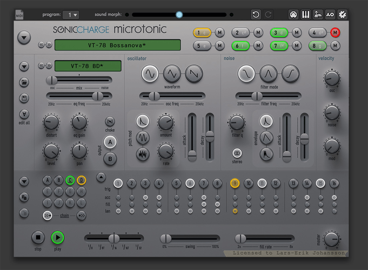368x270 pixels.
Task: Click the sound morph slider handle
Action: [179, 15]
